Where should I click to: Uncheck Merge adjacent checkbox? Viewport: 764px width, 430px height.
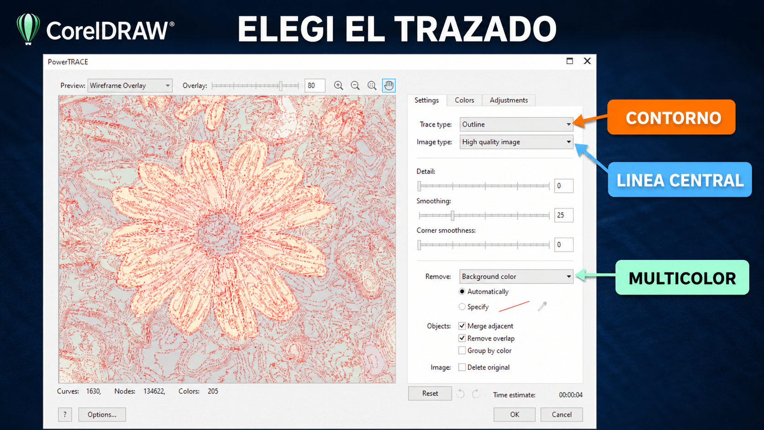click(x=462, y=326)
